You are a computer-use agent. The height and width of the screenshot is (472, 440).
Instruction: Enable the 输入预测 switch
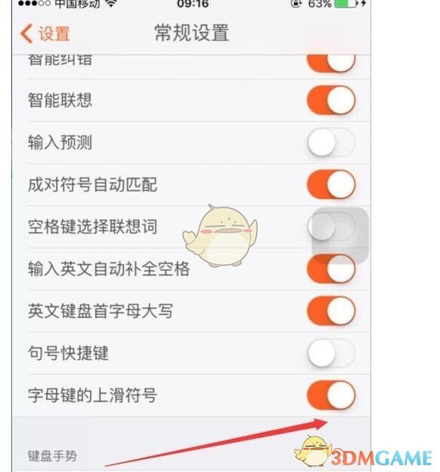point(331,142)
